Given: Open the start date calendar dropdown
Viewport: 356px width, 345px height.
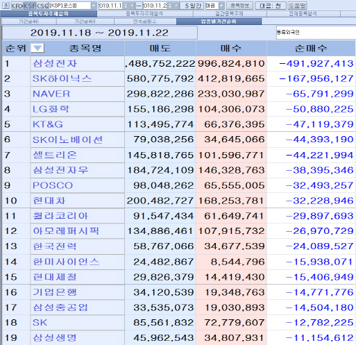Looking at the screenshot, I should (131, 6).
